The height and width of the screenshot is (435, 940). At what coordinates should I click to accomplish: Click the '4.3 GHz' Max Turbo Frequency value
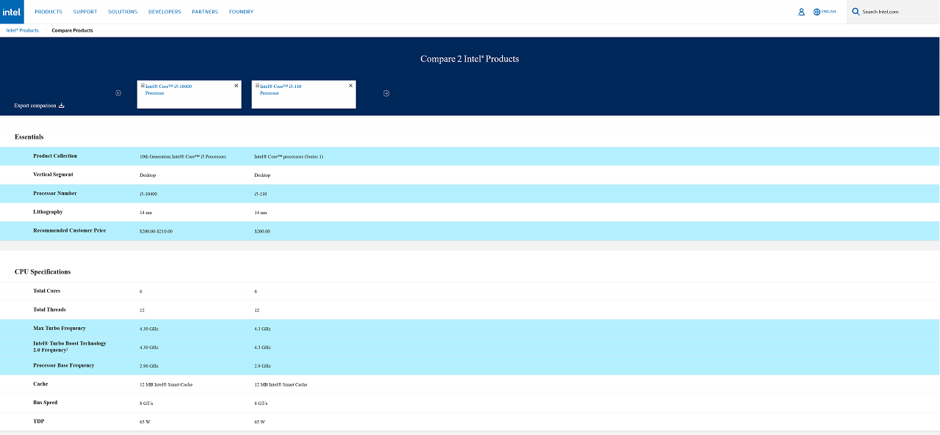point(262,329)
